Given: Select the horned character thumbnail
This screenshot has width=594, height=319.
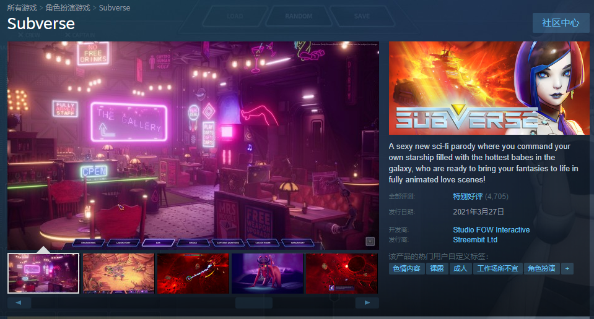Looking at the screenshot, I should coord(268,273).
